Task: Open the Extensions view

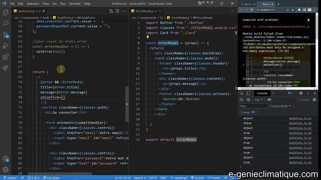Action: click(x=6, y=56)
